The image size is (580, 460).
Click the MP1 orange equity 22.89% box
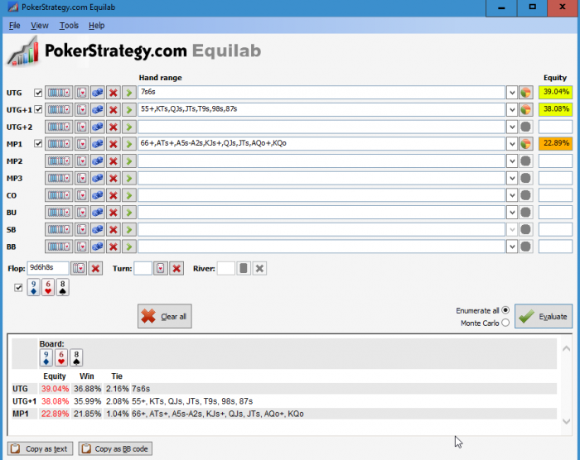(x=555, y=143)
